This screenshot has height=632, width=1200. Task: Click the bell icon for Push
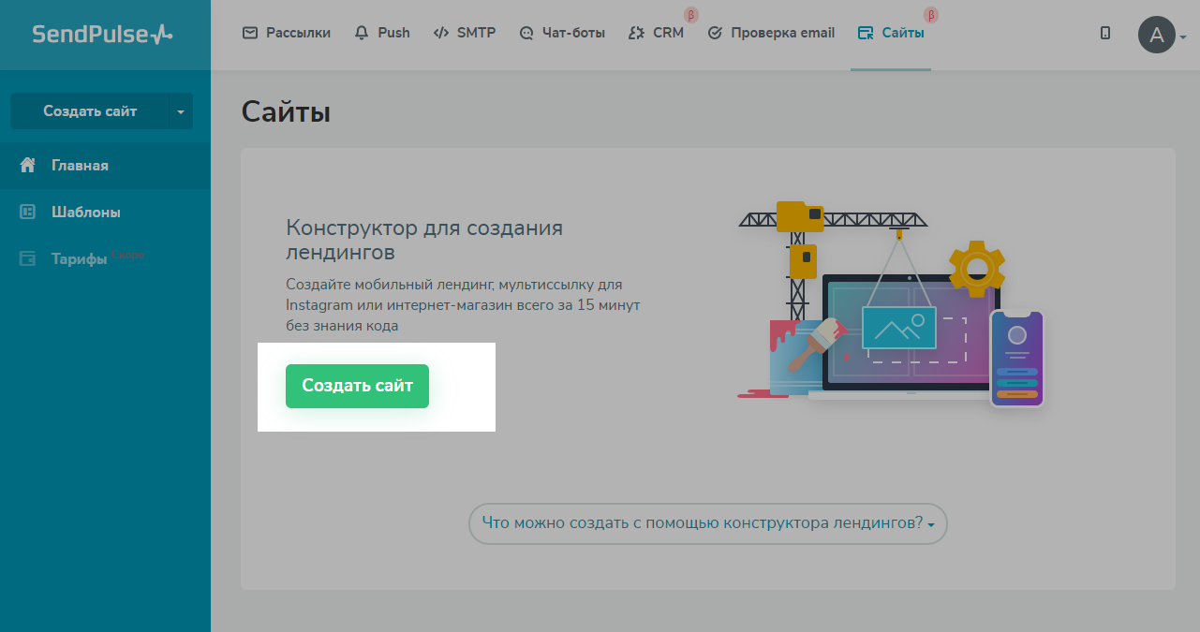pos(362,33)
